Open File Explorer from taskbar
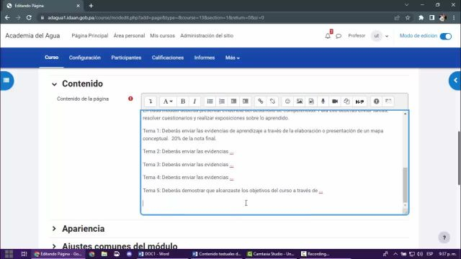 click(104, 254)
